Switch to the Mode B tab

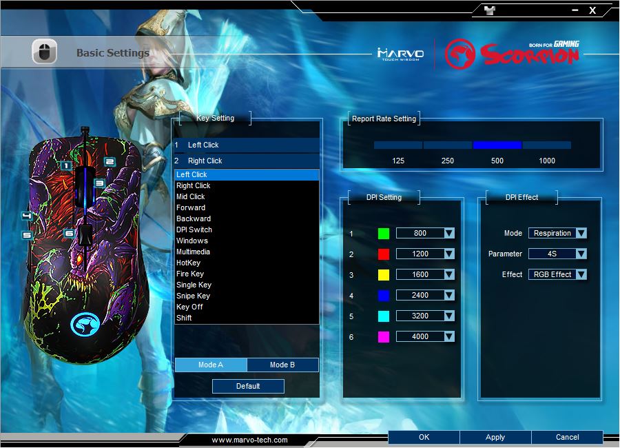[x=282, y=365]
